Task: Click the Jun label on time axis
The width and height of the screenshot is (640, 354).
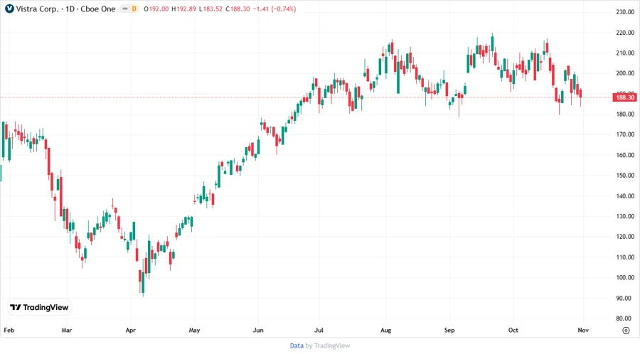Action: tap(258, 331)
